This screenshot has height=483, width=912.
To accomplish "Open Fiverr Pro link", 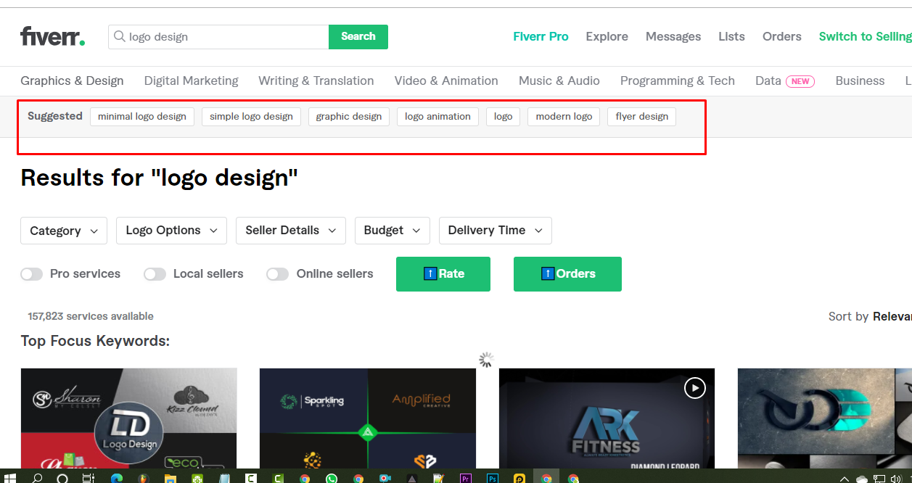I will point(541,37).
